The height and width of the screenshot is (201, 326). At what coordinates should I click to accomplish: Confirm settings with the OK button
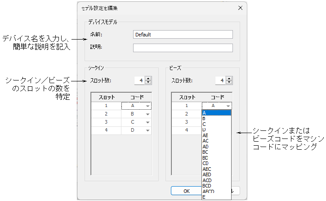click(x=186, y=191)
